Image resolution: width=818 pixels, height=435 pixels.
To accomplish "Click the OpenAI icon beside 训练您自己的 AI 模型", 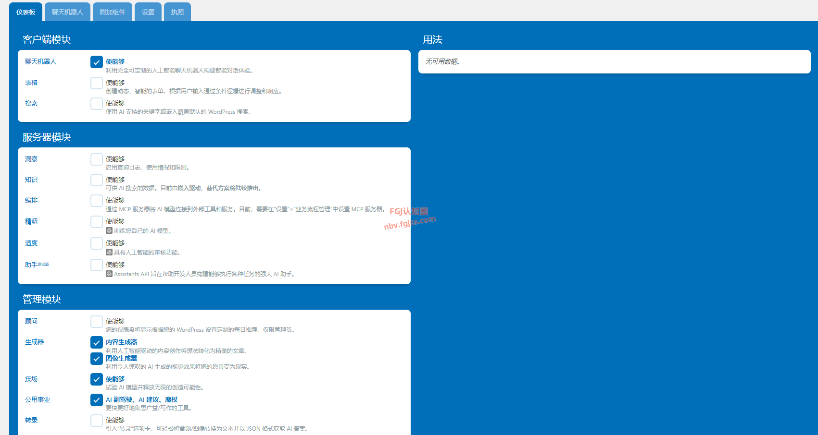I will (109, 231).
